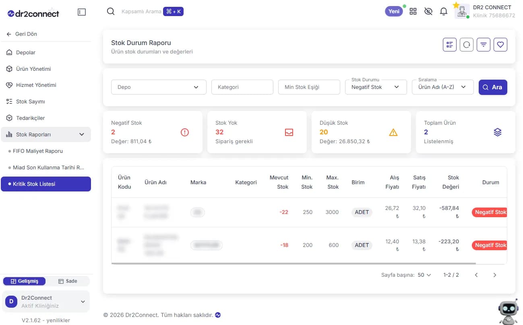523x325 pixels.
Task: Refresh the stock status report
Action: [x=467, y=45]
